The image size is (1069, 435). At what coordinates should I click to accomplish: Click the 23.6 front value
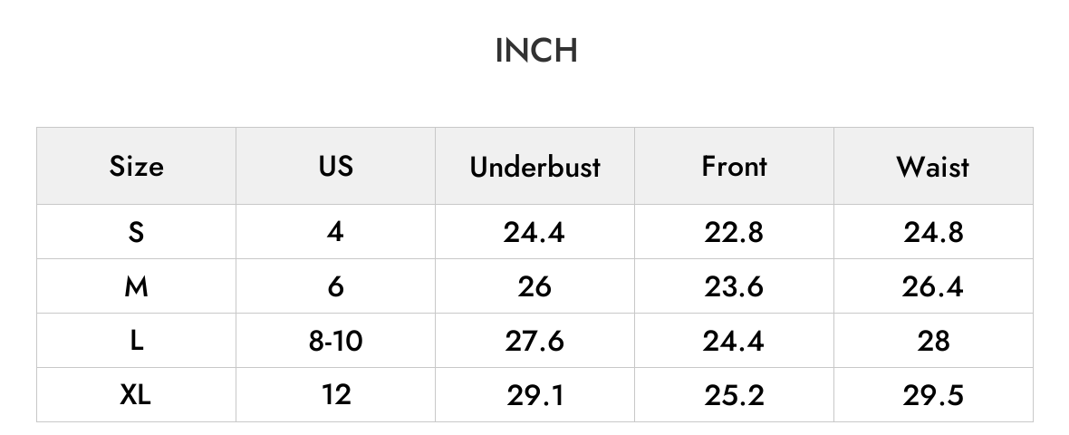coord(734,286)
